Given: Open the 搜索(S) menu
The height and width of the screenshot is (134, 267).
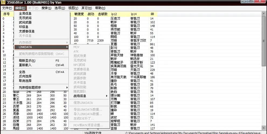Looking at the screenshot, I should (x=46, y=8).
